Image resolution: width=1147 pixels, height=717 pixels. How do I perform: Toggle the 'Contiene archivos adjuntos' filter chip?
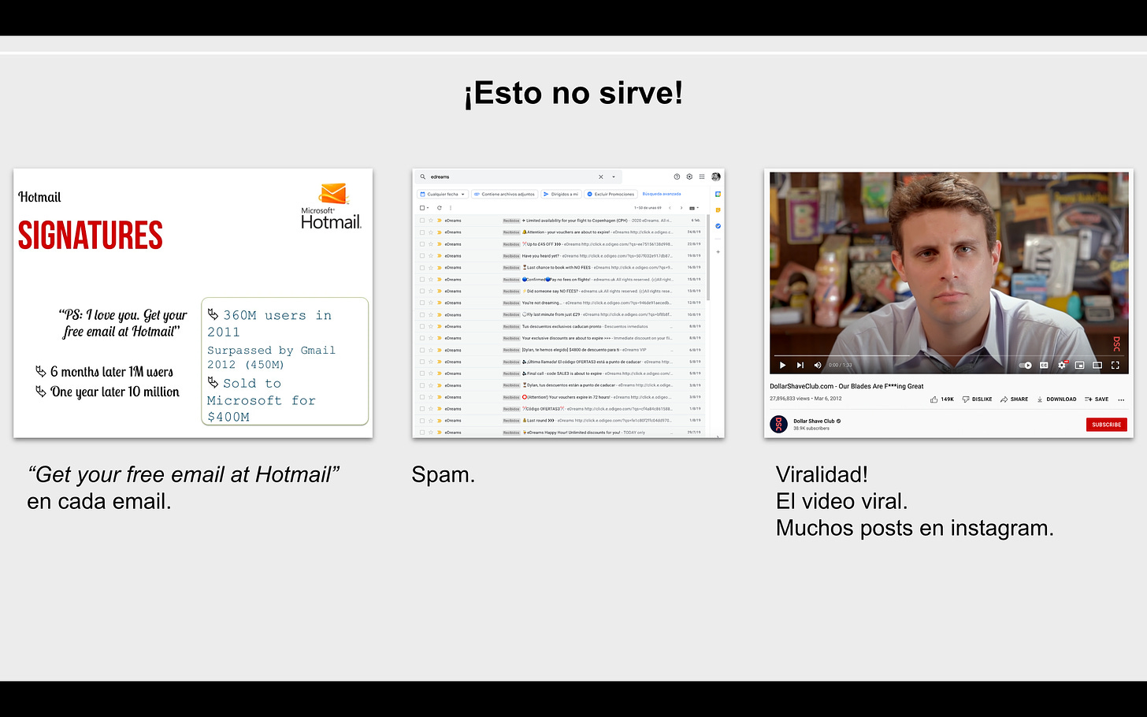[x=504, y=194]
